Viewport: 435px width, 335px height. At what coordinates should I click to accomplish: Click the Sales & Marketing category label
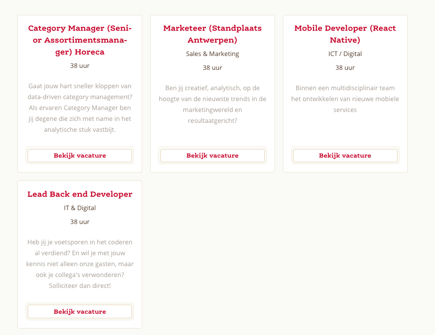[x=212, y=54]
